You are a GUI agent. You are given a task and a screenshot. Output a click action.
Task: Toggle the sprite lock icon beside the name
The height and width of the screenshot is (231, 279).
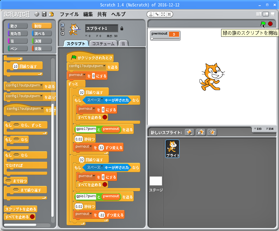pos(122,28)
